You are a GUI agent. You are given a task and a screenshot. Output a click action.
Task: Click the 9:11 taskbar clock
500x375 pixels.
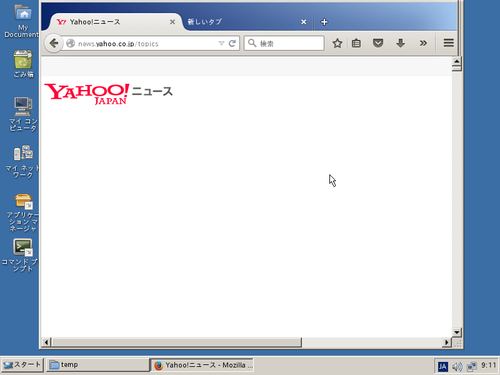(489, 365)
